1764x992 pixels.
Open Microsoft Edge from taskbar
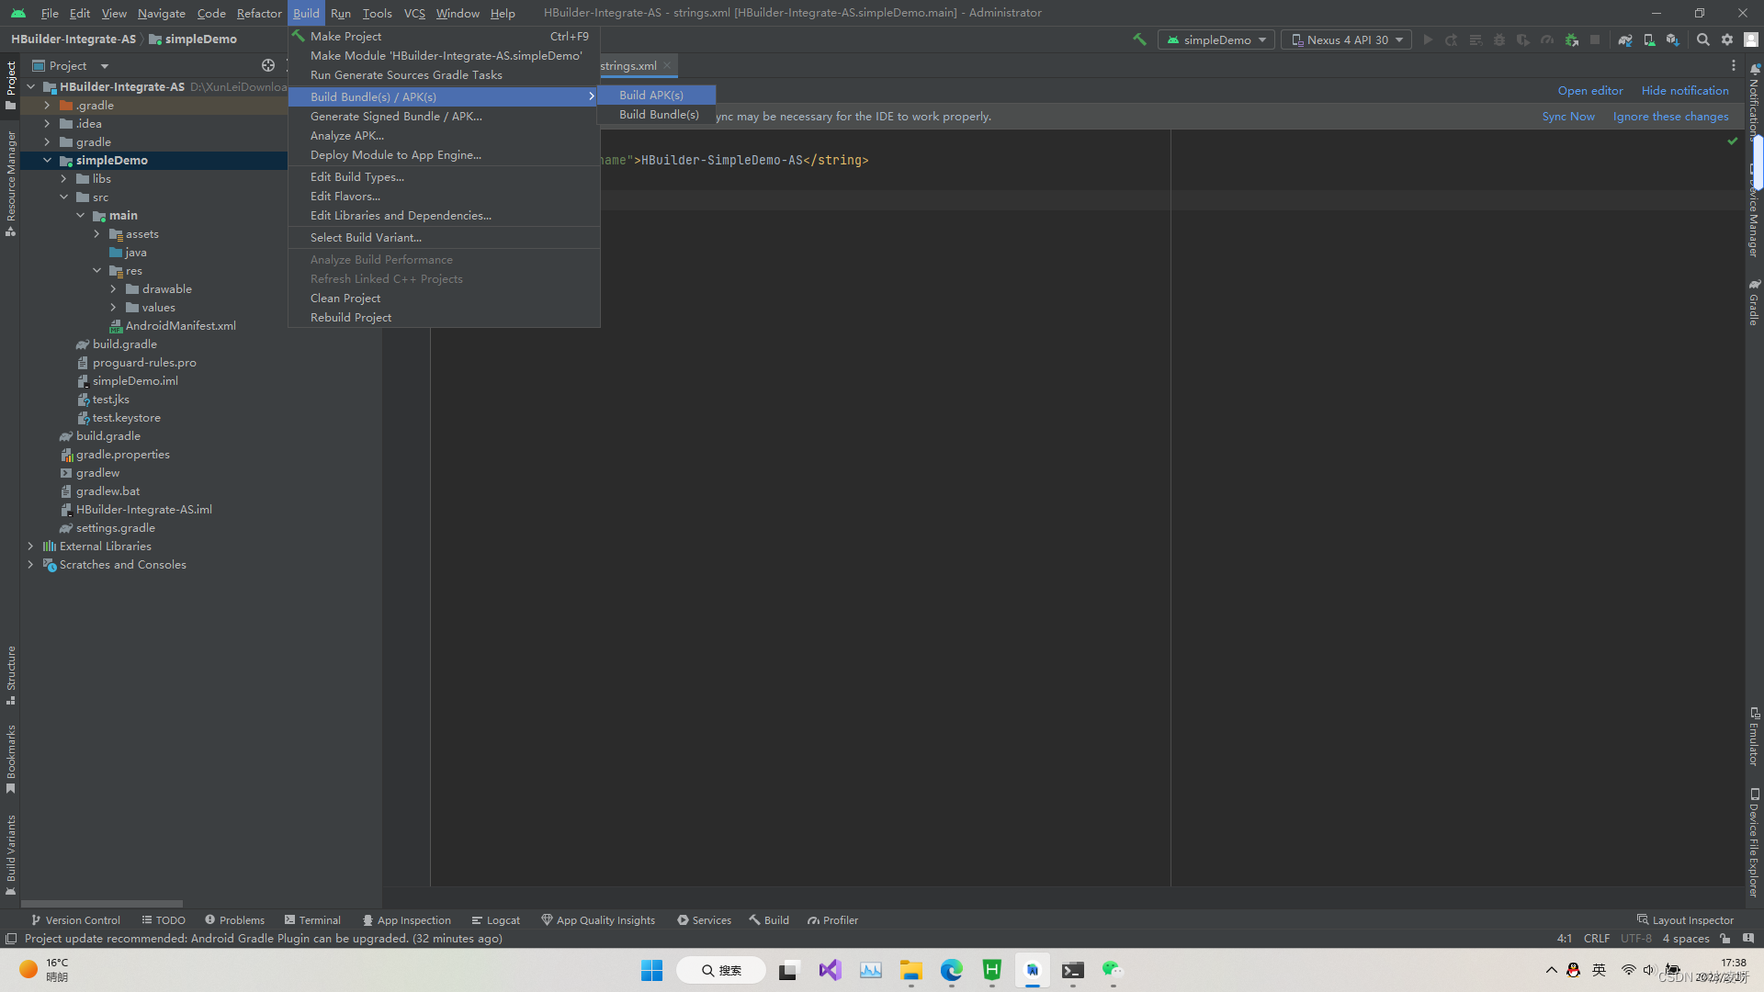pos(951,970)
